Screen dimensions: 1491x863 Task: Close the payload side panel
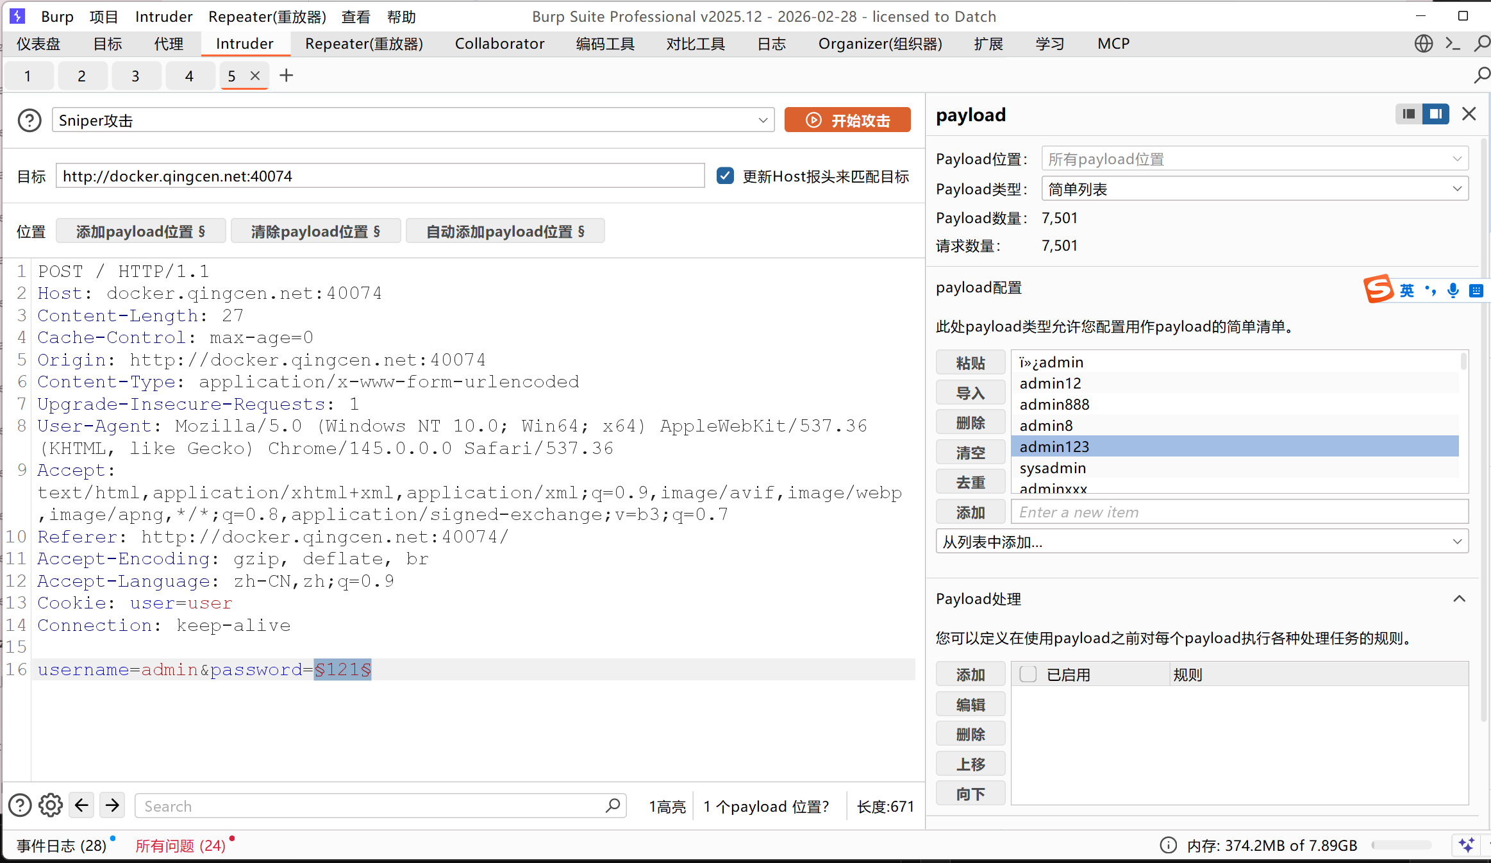pyautogui.click(x=1469, y=114)
